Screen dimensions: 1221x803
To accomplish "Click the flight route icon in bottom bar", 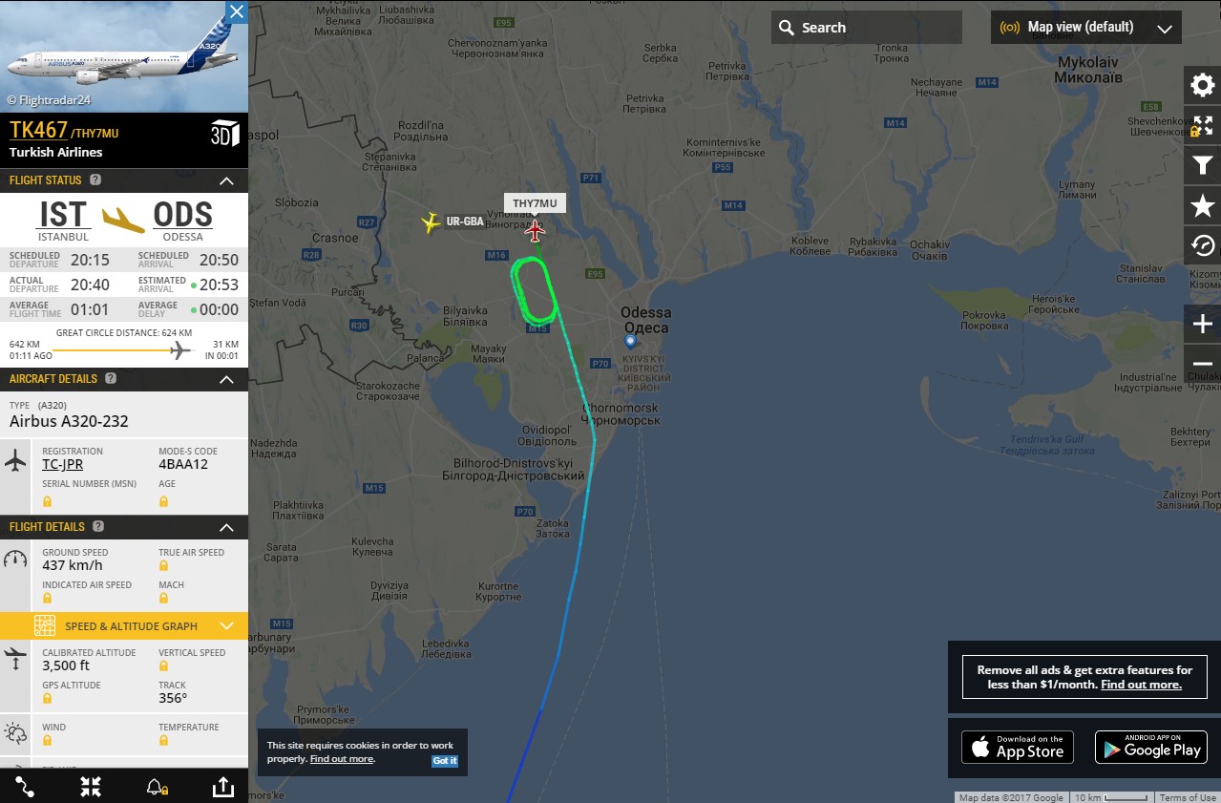I will [25, 787].
